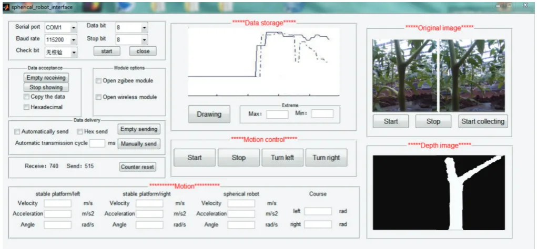The width and height of the screenshot is (537, 249).
Task: Click the Manually send button
Action: pyautogui.click(x=139, y=143)
